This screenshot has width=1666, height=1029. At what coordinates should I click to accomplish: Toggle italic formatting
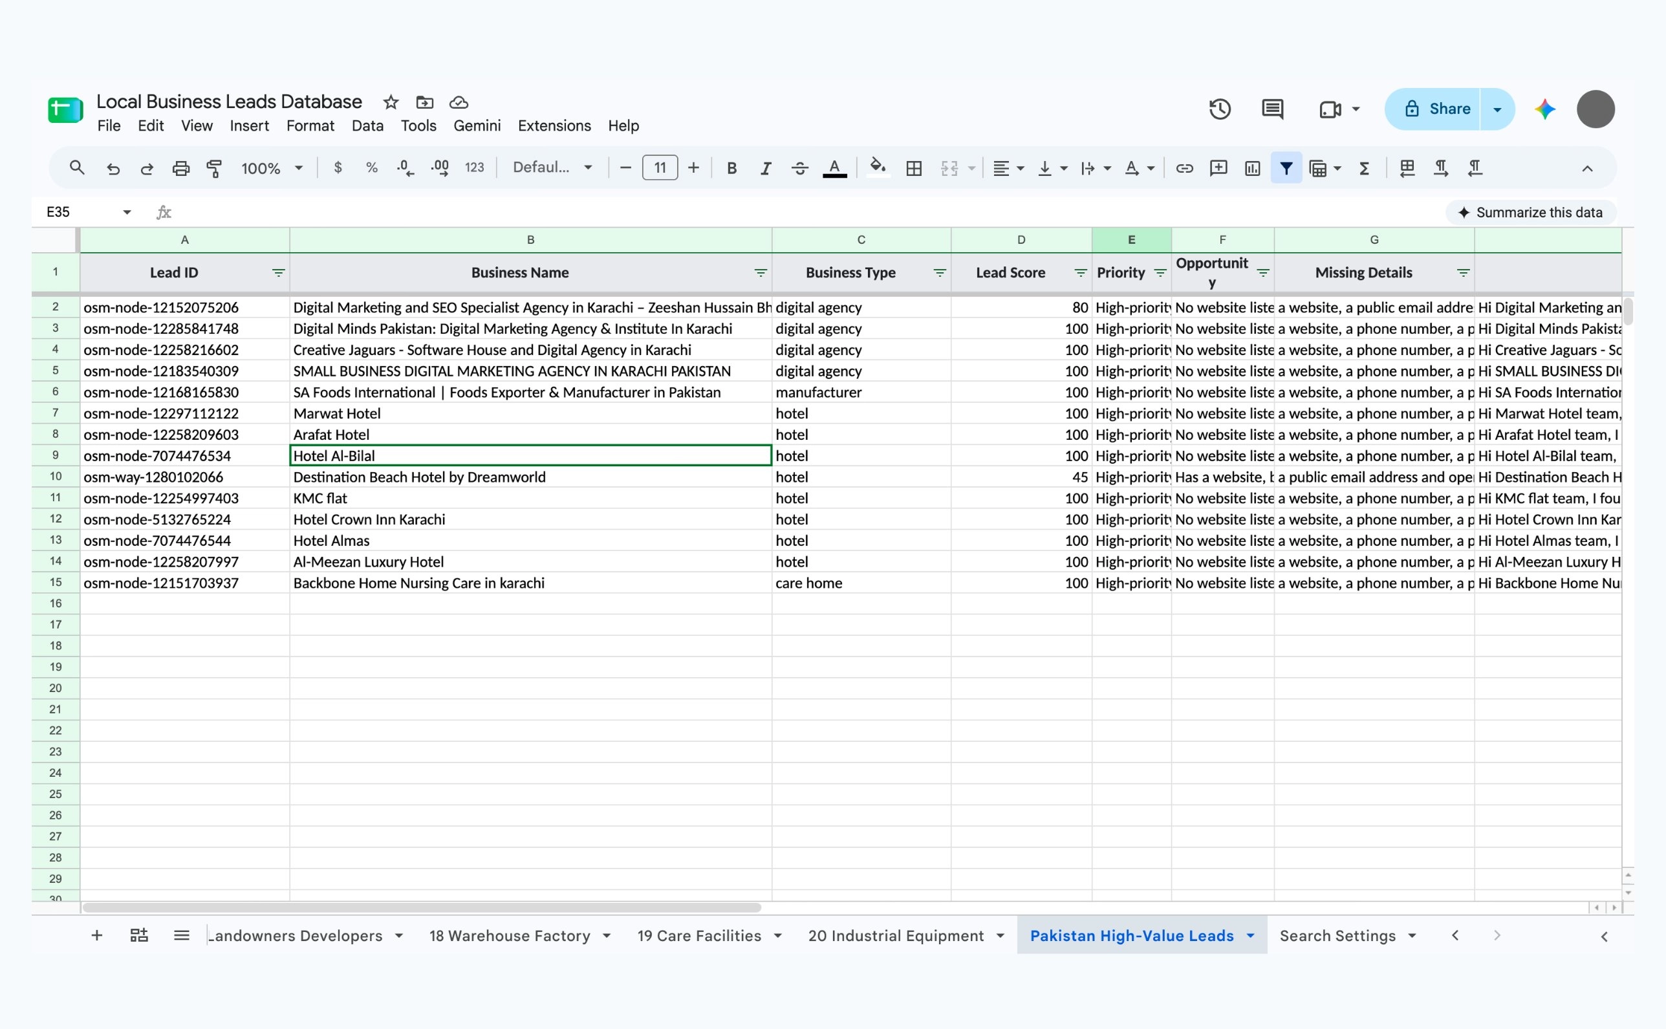pos(766,168)
